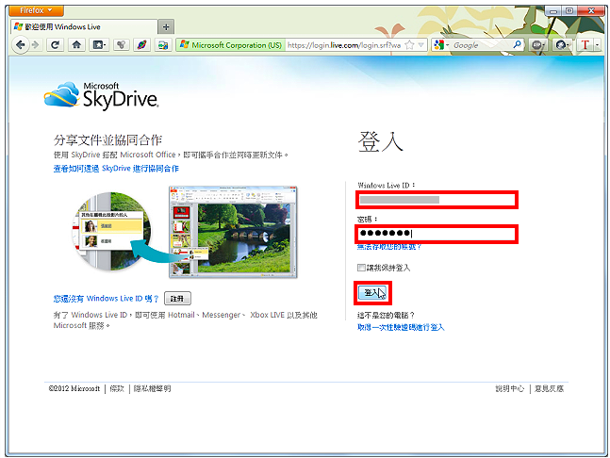Open Google search engine selector dropdown

pos(441,45)
